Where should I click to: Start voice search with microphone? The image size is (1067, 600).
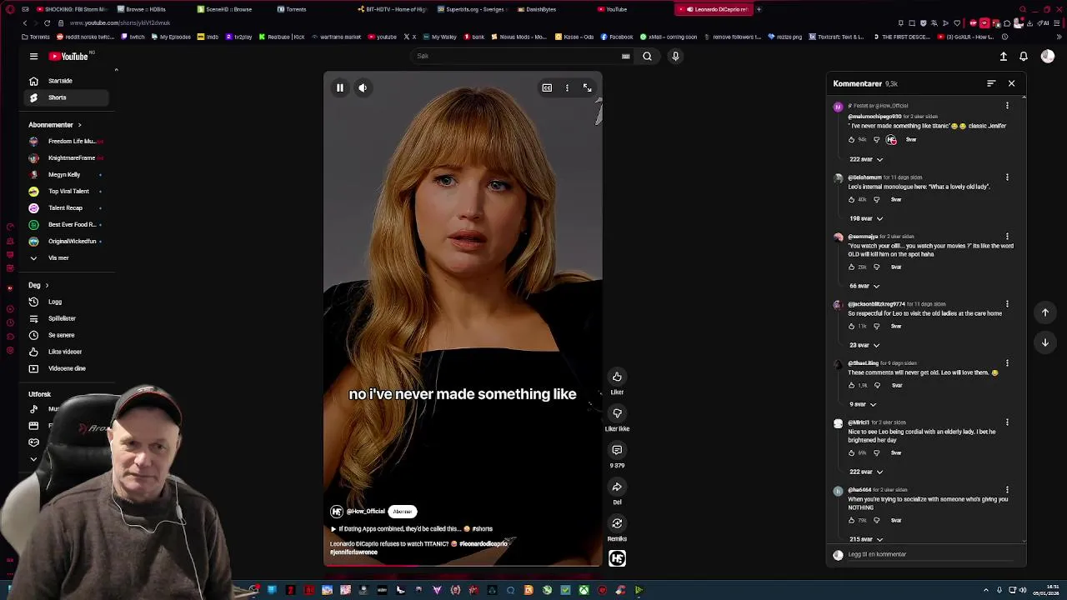click(675, 56)
